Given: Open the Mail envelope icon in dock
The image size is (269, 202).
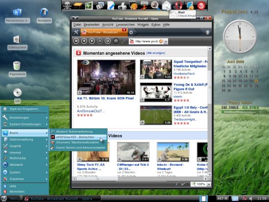Looking at the screenshot, I should click(x=166, y=5).
